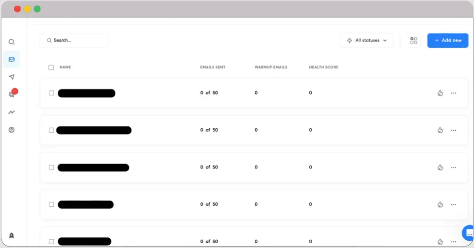Click the HEALTH SCORE column header

pyautogui.click(x=324, y=68)
